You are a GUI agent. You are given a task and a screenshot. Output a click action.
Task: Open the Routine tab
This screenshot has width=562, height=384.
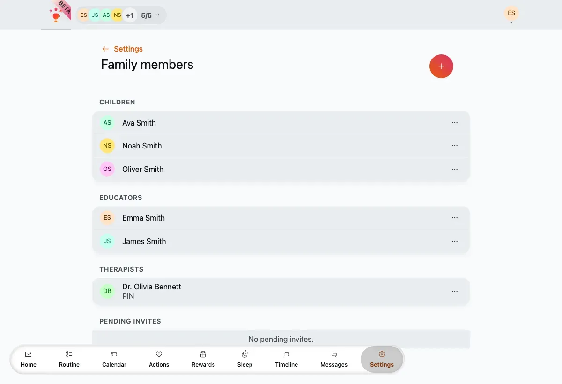(x=69, y=359)
